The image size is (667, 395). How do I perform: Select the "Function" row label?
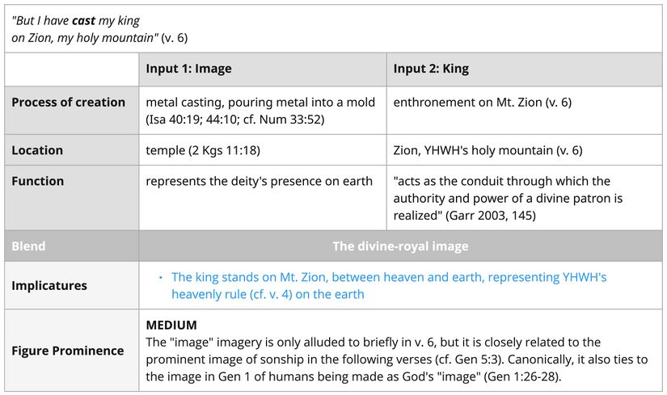38,181
